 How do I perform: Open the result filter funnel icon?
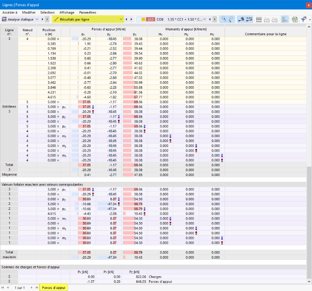click(303, 19)
